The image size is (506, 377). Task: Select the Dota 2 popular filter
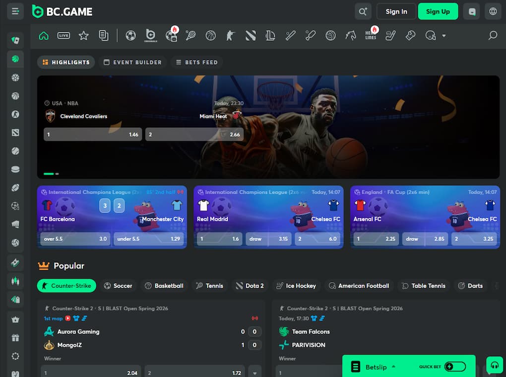(x=250, y=286)
